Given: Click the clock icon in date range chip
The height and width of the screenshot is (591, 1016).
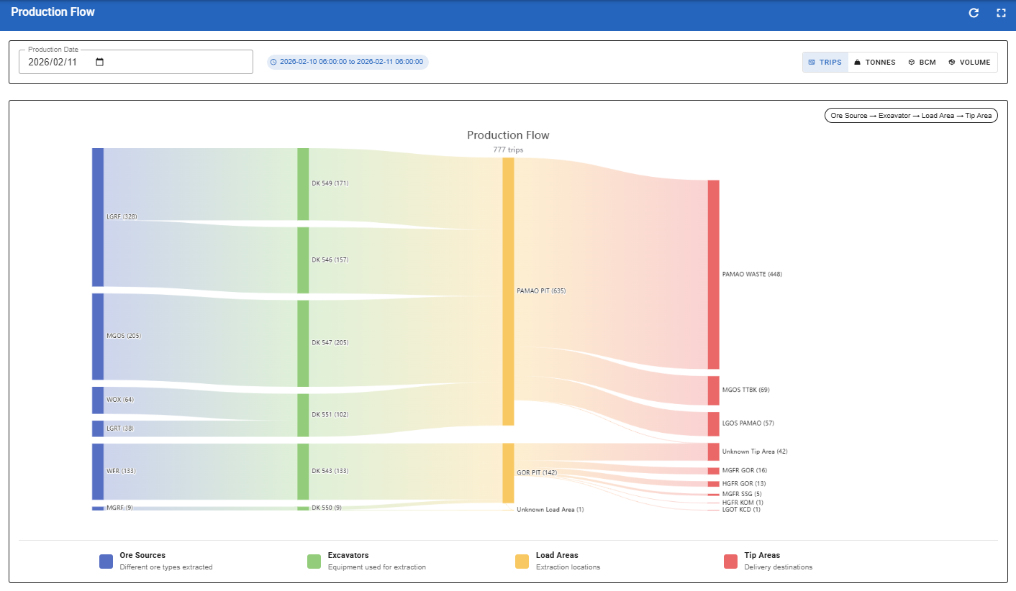Looking at the screenshot, I should (x=273, y=63).
